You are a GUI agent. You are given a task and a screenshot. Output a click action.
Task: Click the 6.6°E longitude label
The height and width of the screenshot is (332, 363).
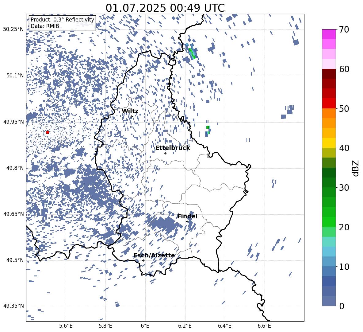pos(264,326)
